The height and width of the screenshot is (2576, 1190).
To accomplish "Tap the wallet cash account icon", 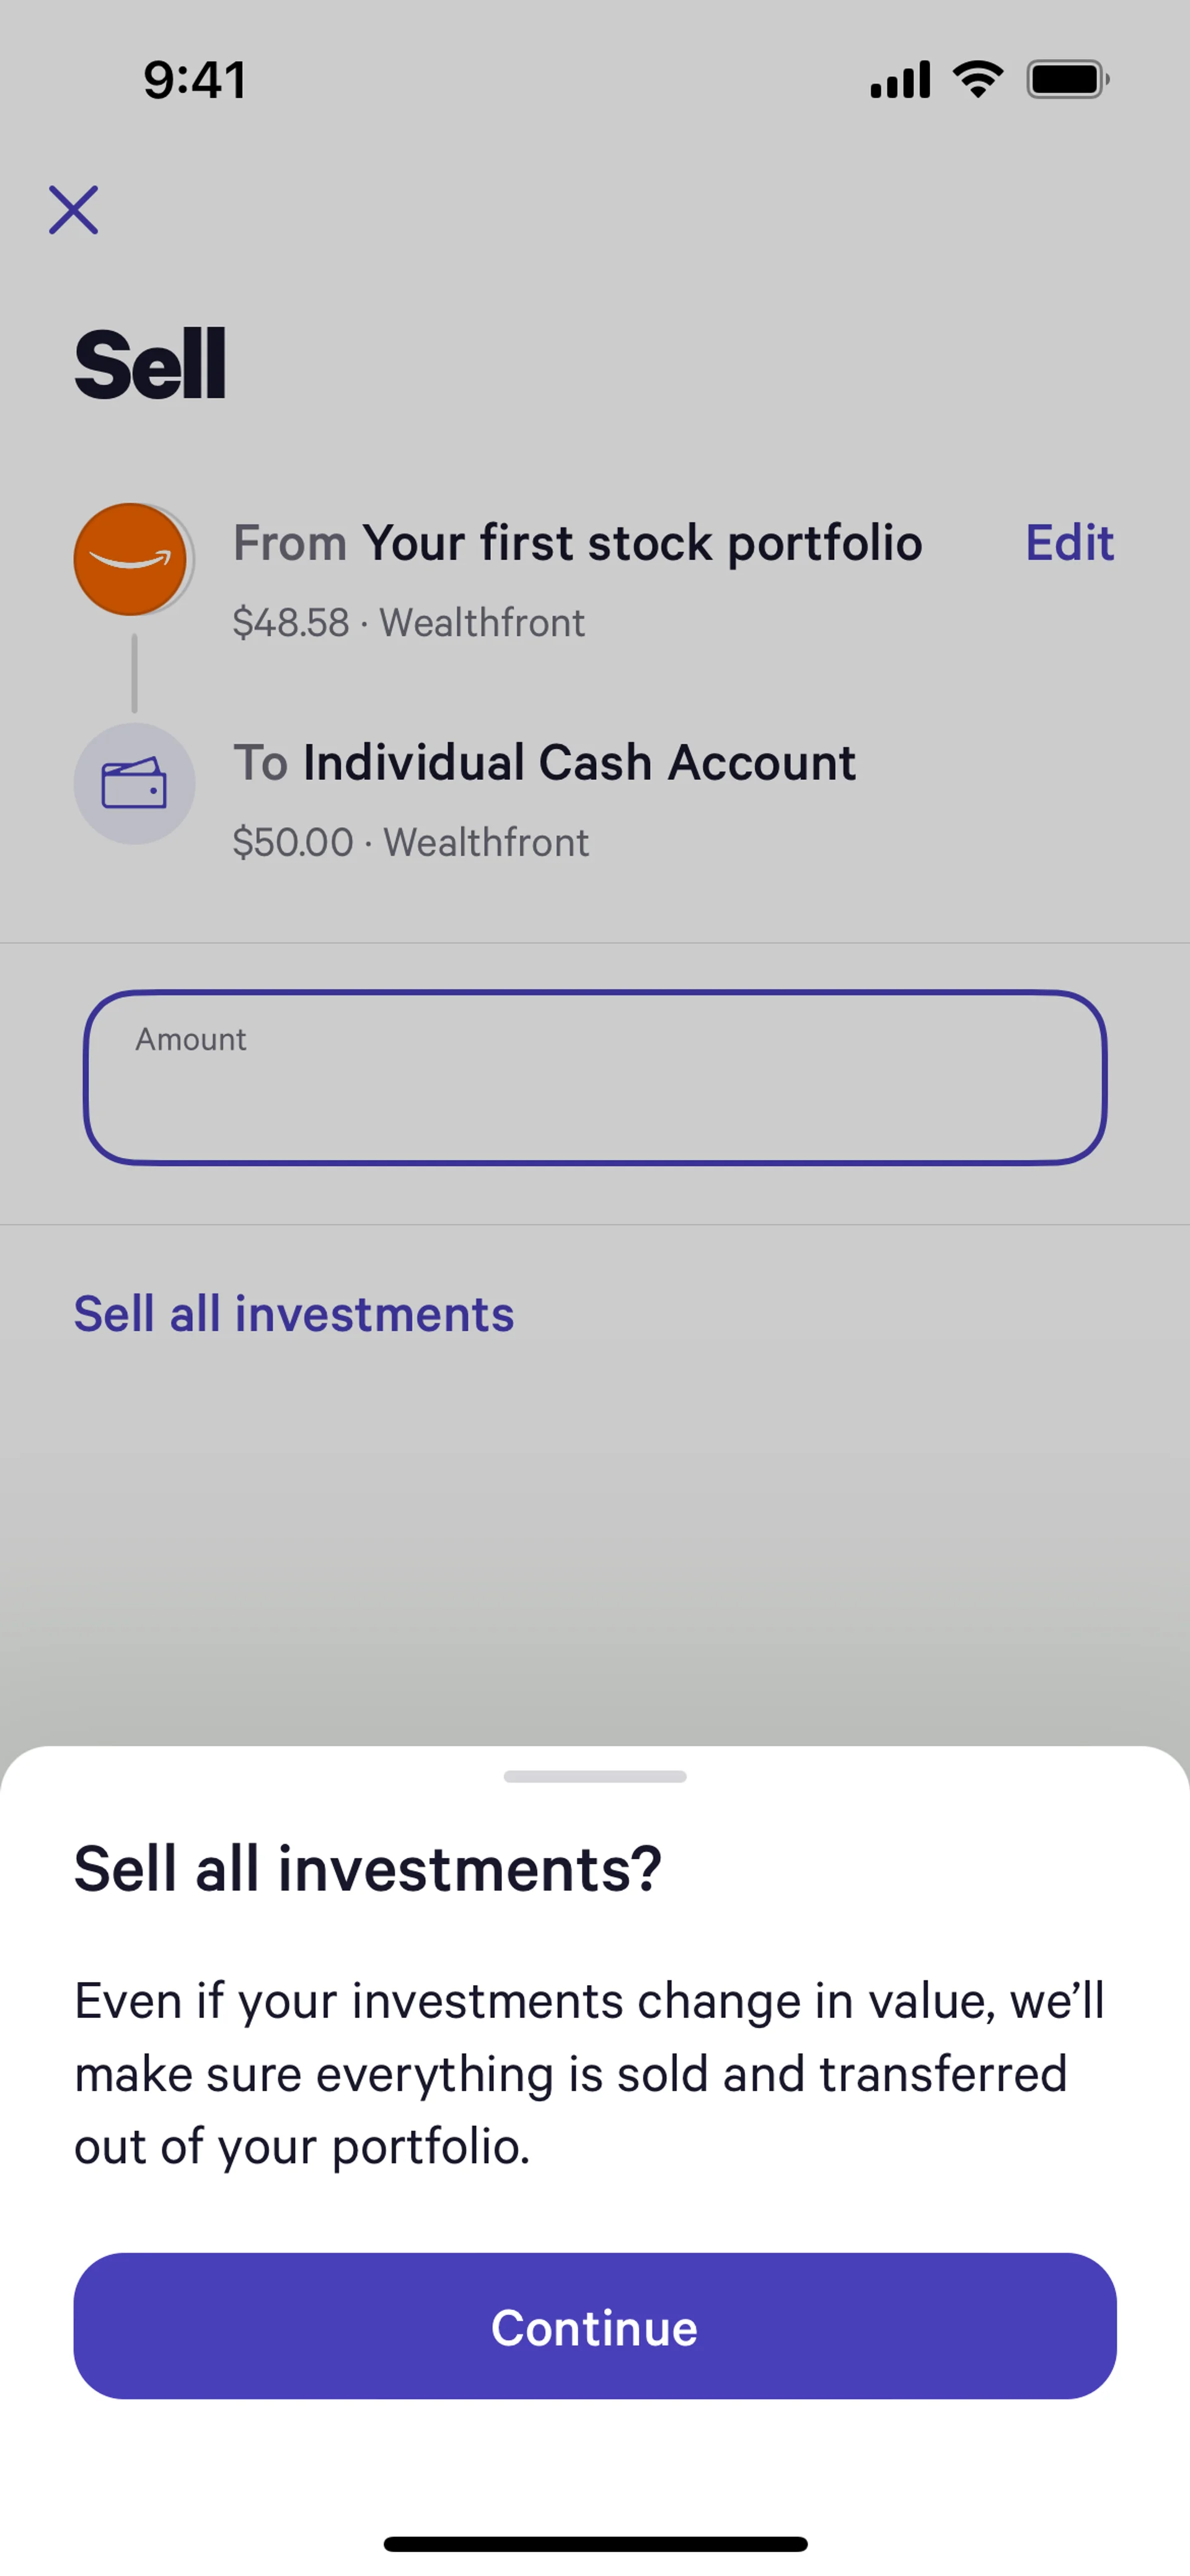I will pos(134,783).
